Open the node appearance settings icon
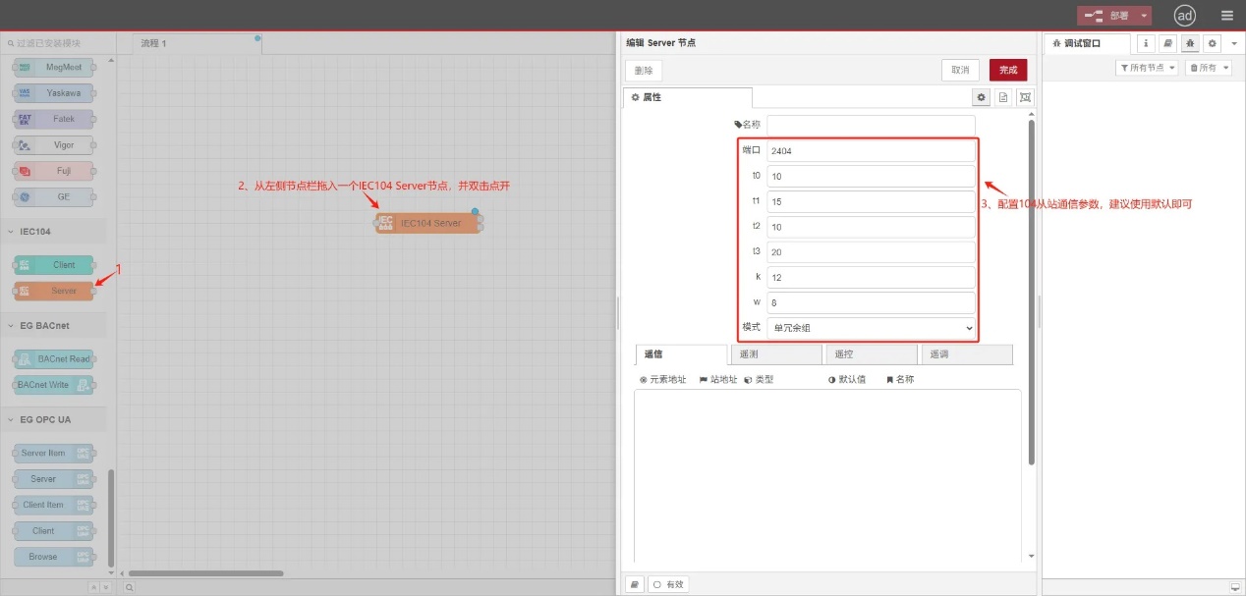The width and height of the screenshot is (1246, 596). [x=1026, y=97]
